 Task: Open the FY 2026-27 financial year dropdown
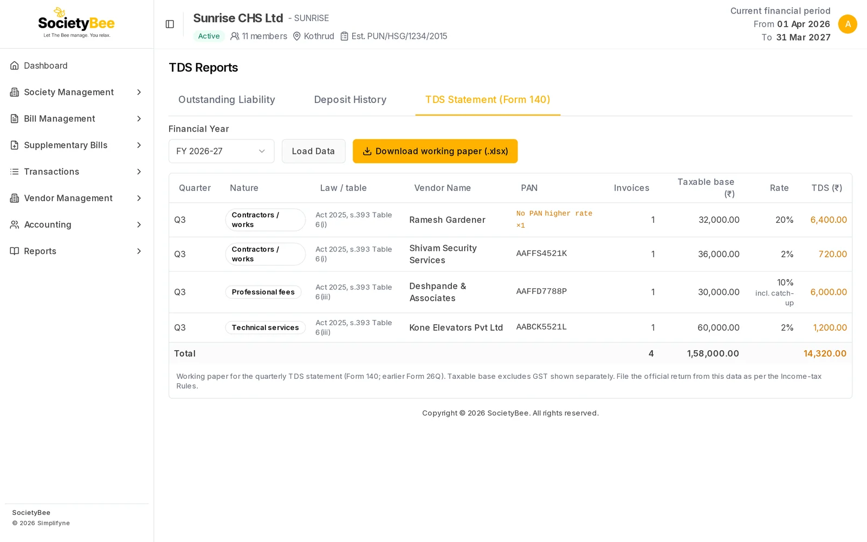221,151
